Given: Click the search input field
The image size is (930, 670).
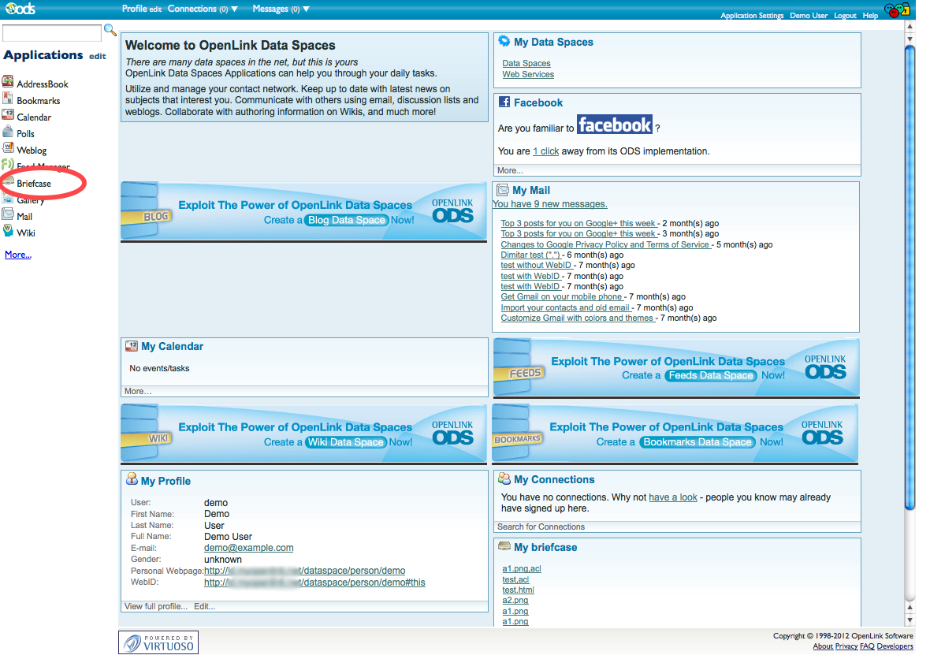Looking at the screenshot, I should pos(52,33).
